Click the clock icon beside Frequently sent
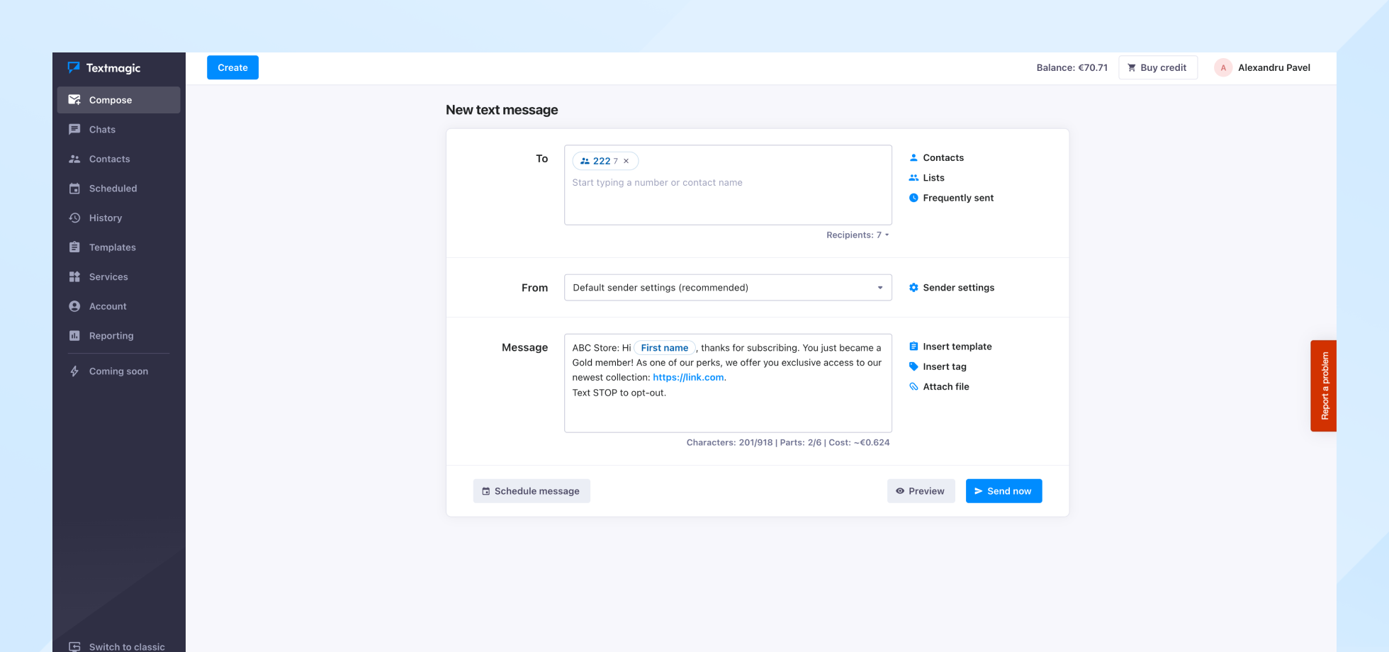 click(913, 198)
